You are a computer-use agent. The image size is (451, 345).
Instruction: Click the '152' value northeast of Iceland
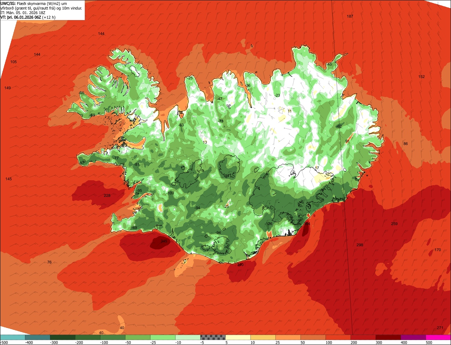[421, 77]
